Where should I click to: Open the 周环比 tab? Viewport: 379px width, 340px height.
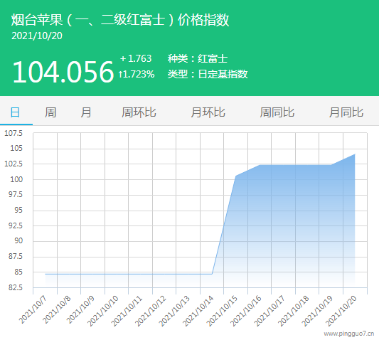[139, 112]
